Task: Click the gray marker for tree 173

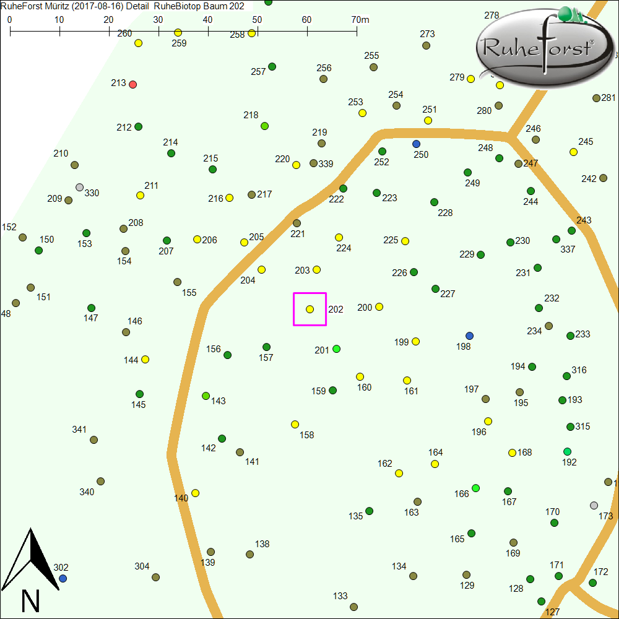Action: click(x=594, y=505)
